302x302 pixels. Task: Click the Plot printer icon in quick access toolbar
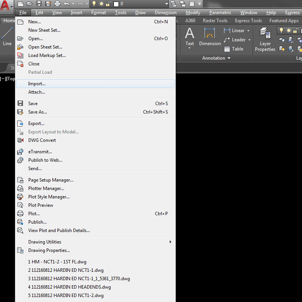click(57, 4)
